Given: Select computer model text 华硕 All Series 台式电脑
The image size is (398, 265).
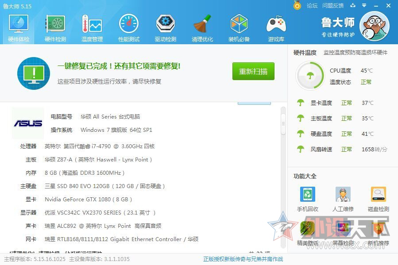Looking at the screenshot, I should (x=110, y=117).
